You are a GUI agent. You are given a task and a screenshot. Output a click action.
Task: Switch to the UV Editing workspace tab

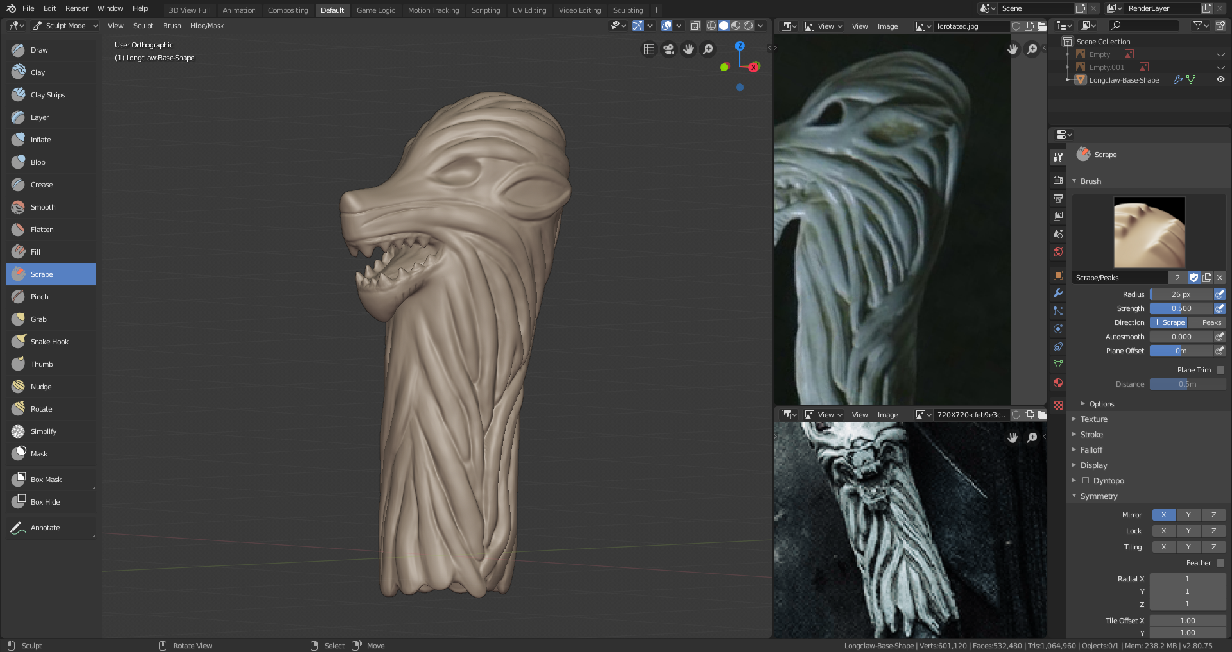[529, 10]
